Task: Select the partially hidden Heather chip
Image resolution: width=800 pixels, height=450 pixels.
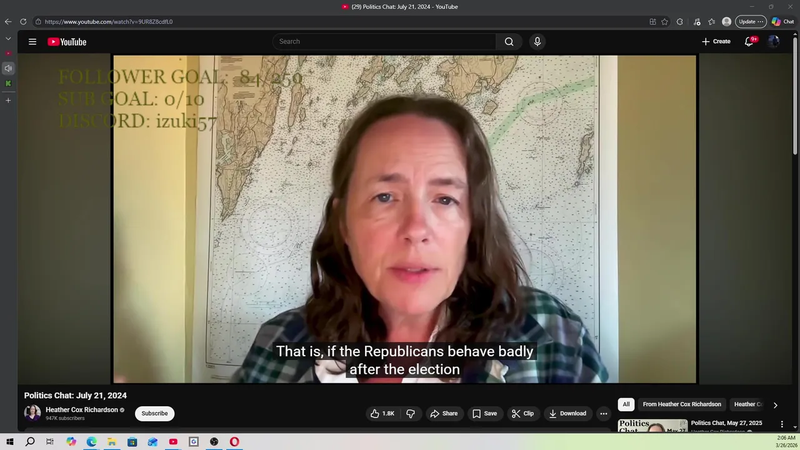Action: [747, 404]
